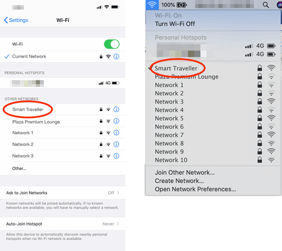Expand Ask to Join Networks setting
282x251 pixels.
point(63,193)
